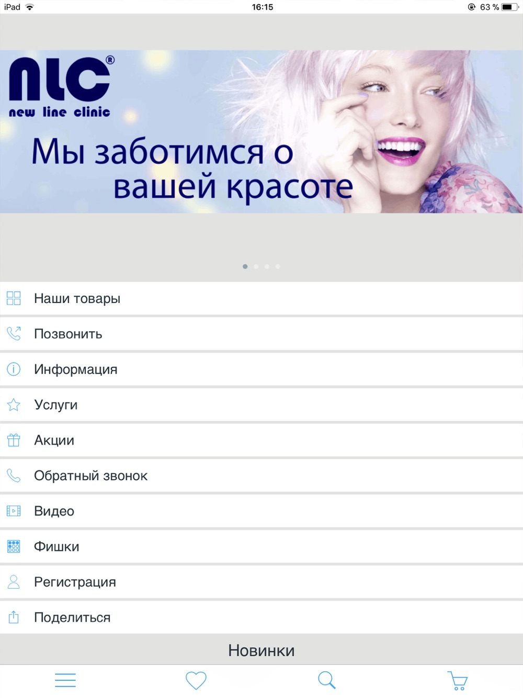The width and height of the screenshot is (523, 698).
Task: Tap the Поделиться row
Action: pos(261,617)
